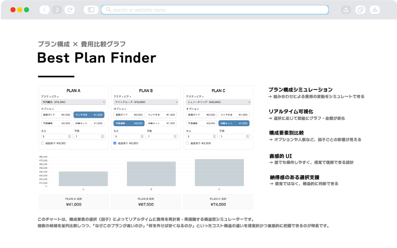This screenshot has height=248, width=397.
Task: Select 体験キット option in PLAN A
Action: (x=89, y=123)
